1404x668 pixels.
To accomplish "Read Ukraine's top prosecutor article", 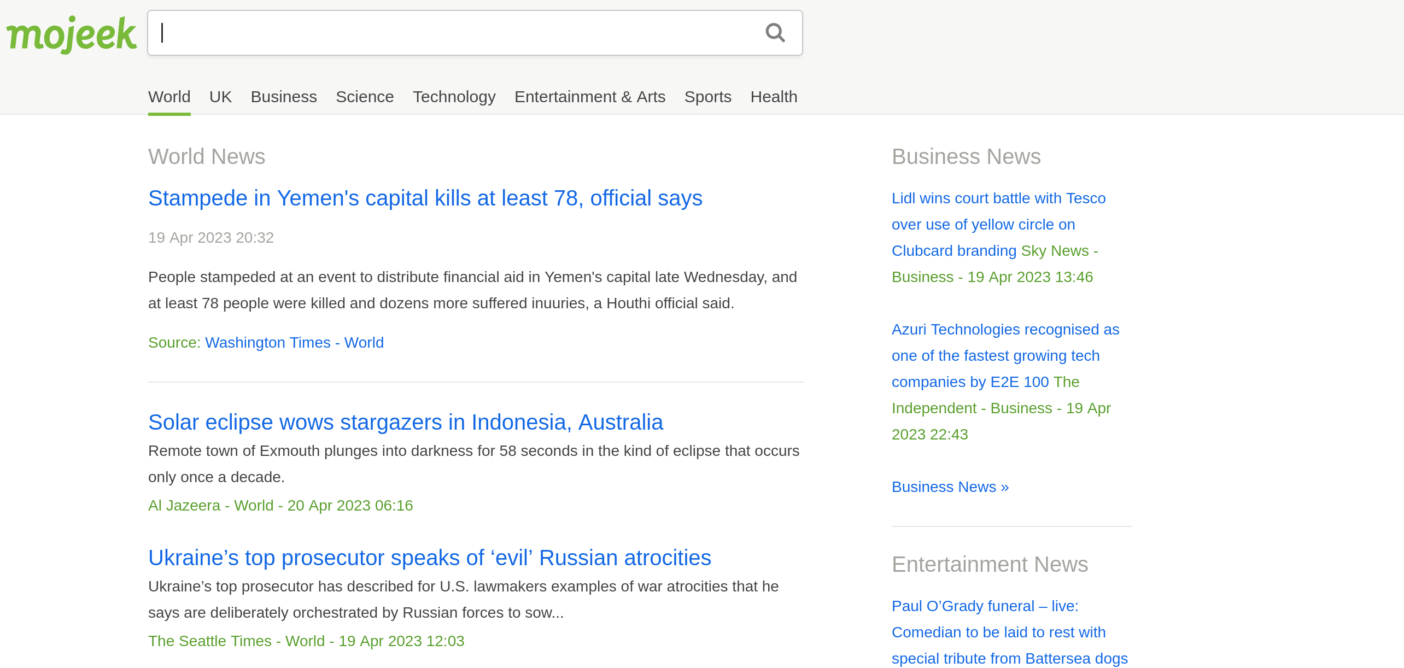I will pos(429,558).
